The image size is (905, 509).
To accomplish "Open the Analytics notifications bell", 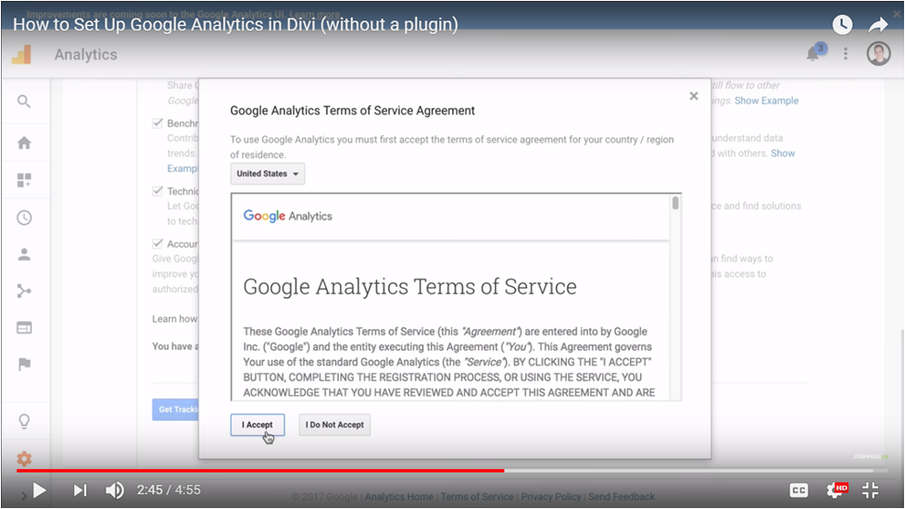I will [x=813, y=54].
